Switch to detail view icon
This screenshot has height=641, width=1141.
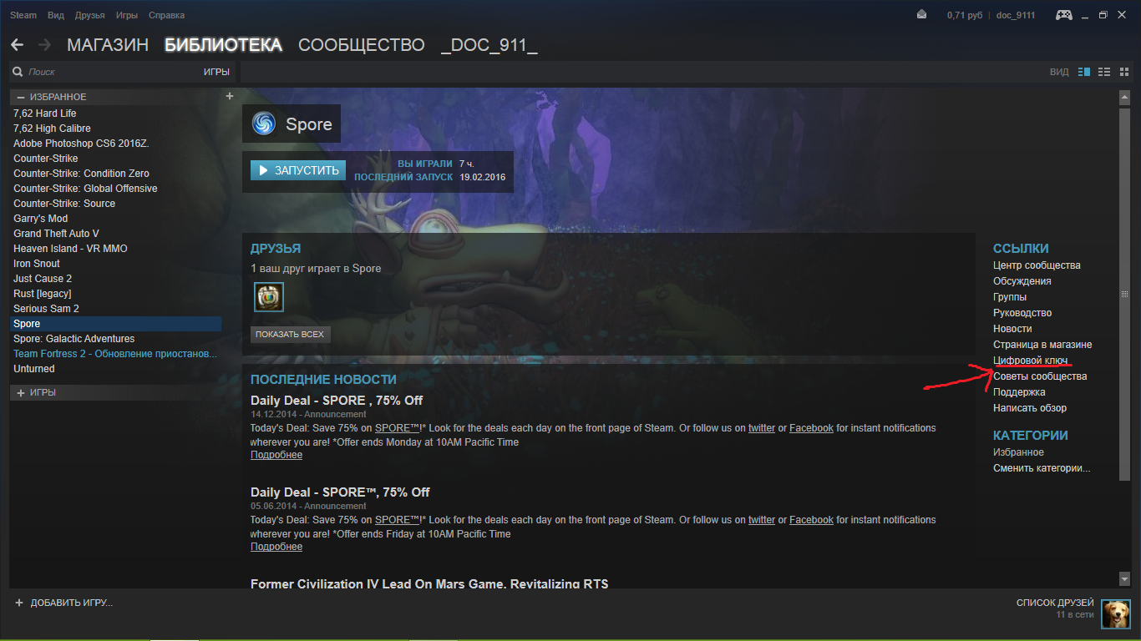coord(1084,73)
